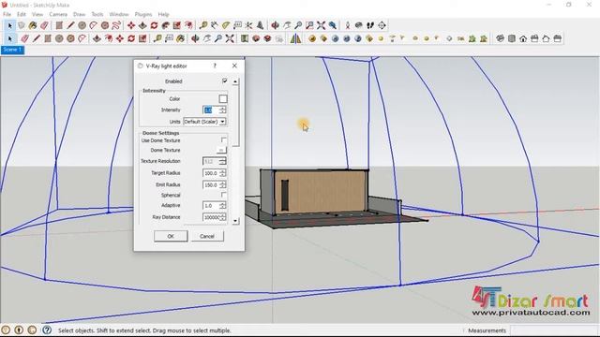Open the Camera menu

(58, 14)
